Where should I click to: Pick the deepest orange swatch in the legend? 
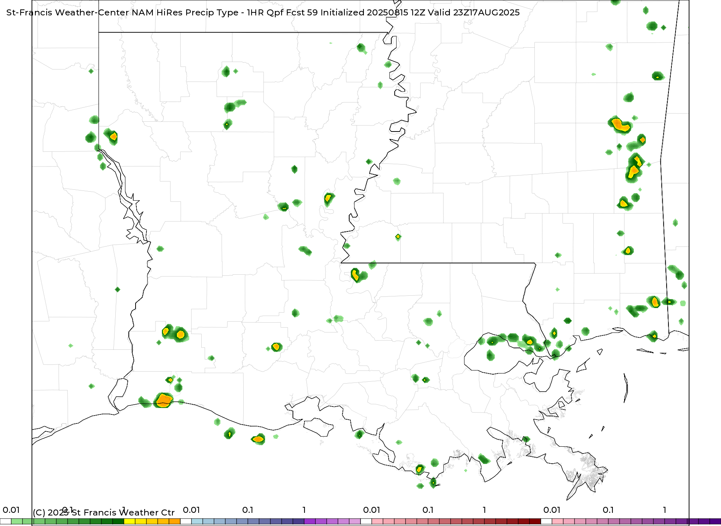point(175,521)
